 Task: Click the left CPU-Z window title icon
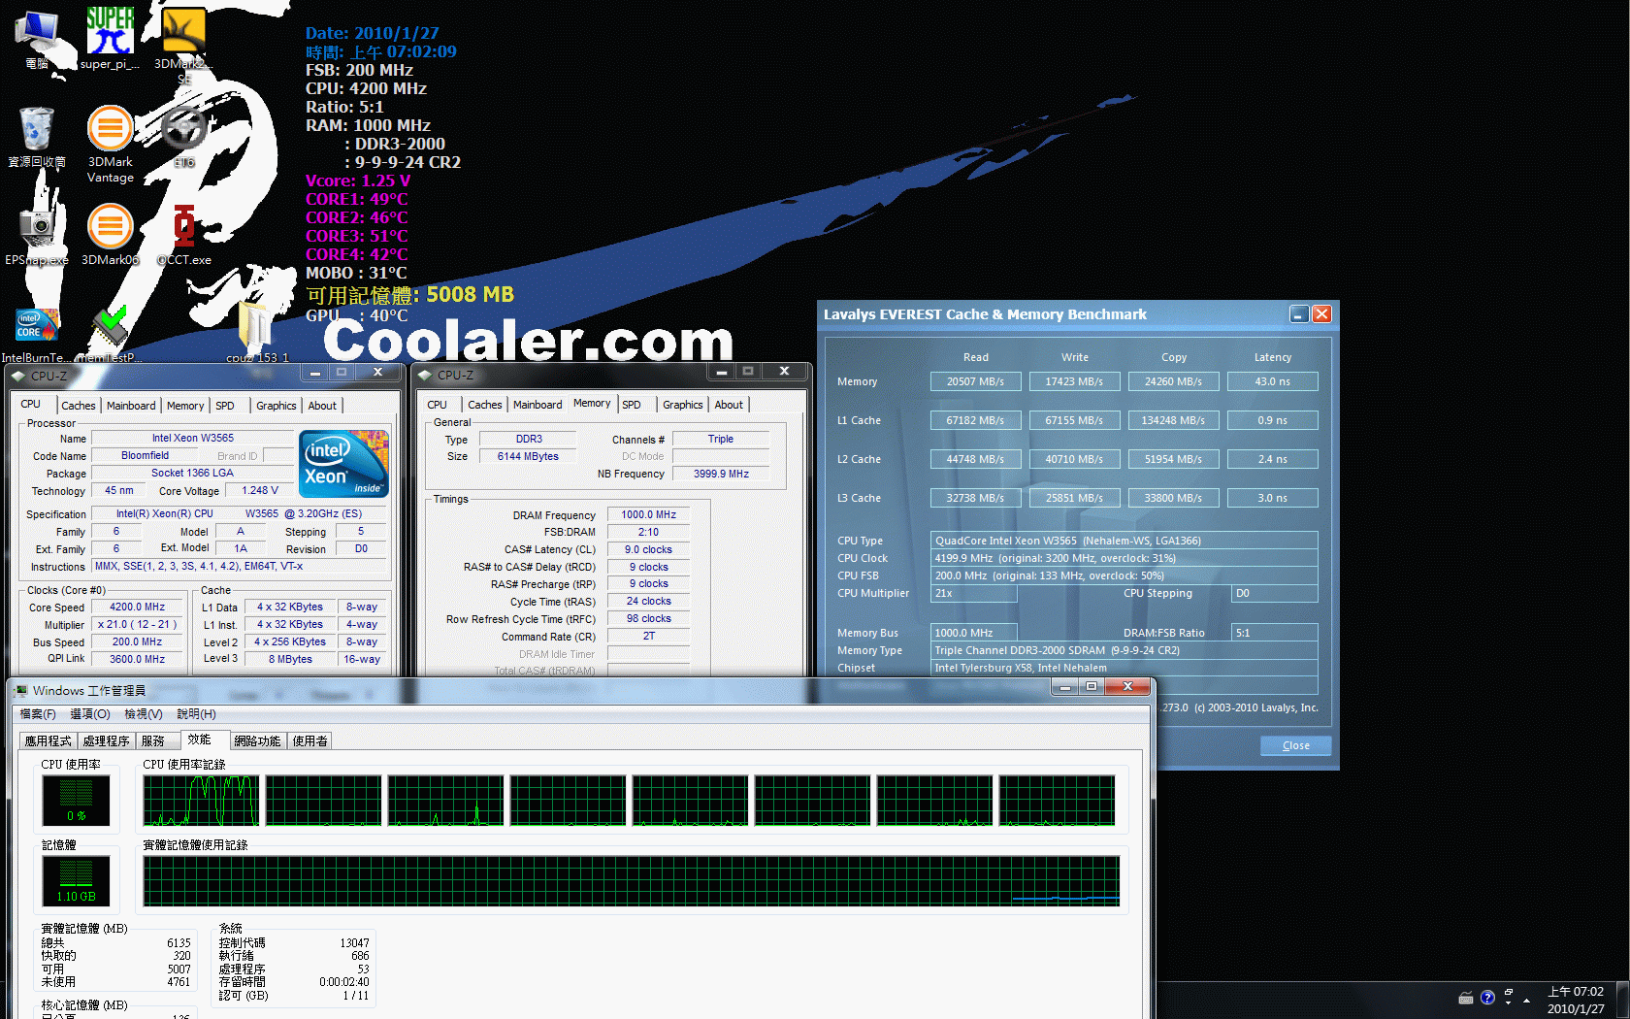tap(18, 376)
